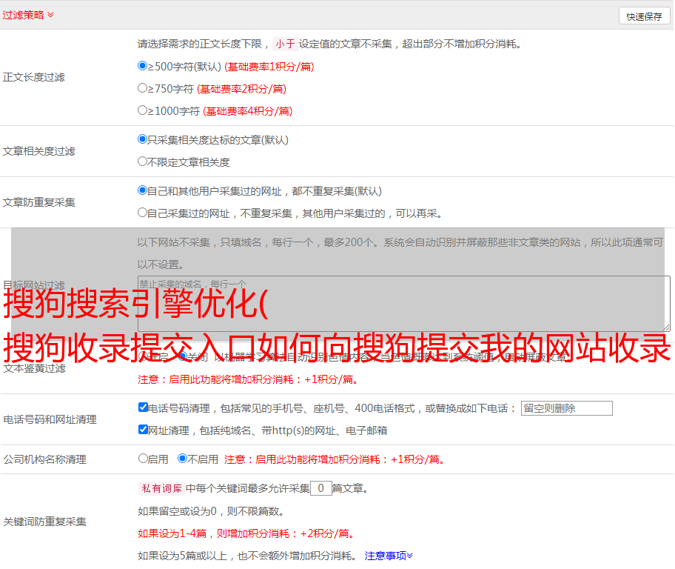Click the keyword article count field

pyautogui.click(x=320, y=488)
